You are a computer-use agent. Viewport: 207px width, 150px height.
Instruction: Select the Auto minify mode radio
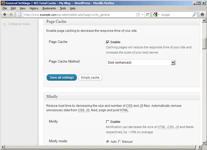click(x=108, y=141)
